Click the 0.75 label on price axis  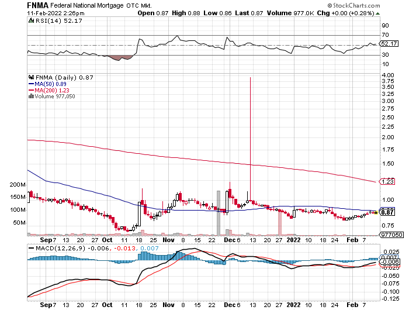pyautogui.click(x=388, y=225)
